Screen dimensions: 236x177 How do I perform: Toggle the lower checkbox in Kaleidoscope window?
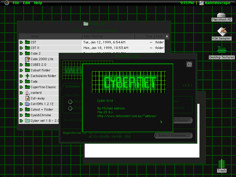click(70, 108)
